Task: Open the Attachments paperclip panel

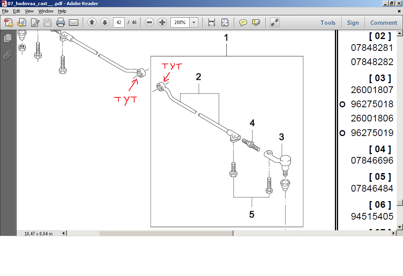Action: pyautogui.click(x=7, y=55)
